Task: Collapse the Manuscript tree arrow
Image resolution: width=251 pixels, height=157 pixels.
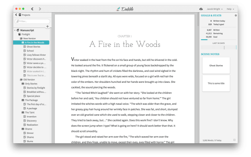Action: point(15,30)
